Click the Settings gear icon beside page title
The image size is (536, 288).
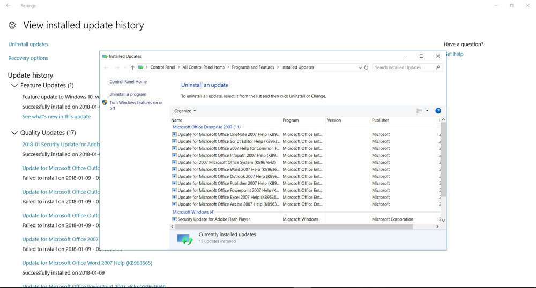coord(12,25)
